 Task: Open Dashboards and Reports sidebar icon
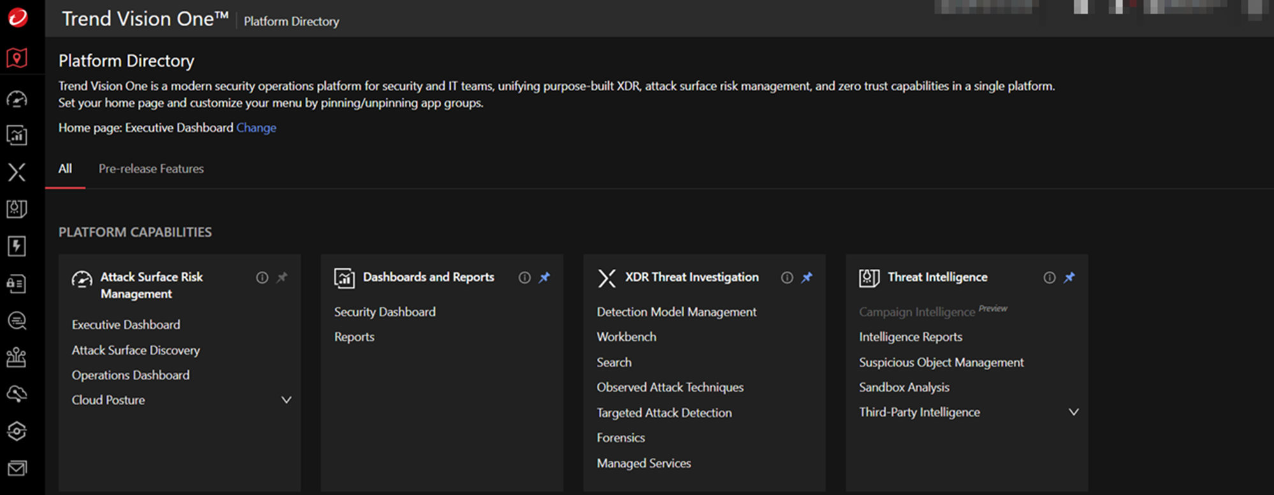(x=17, y=135)
